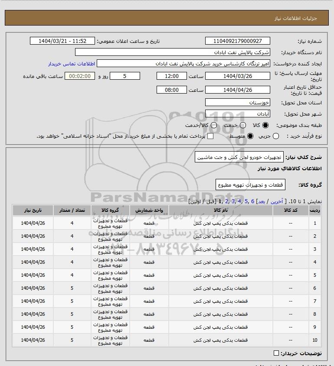Click the item code cell in row 4
Viewport: 334px width, 366px height.
[291, 262]
